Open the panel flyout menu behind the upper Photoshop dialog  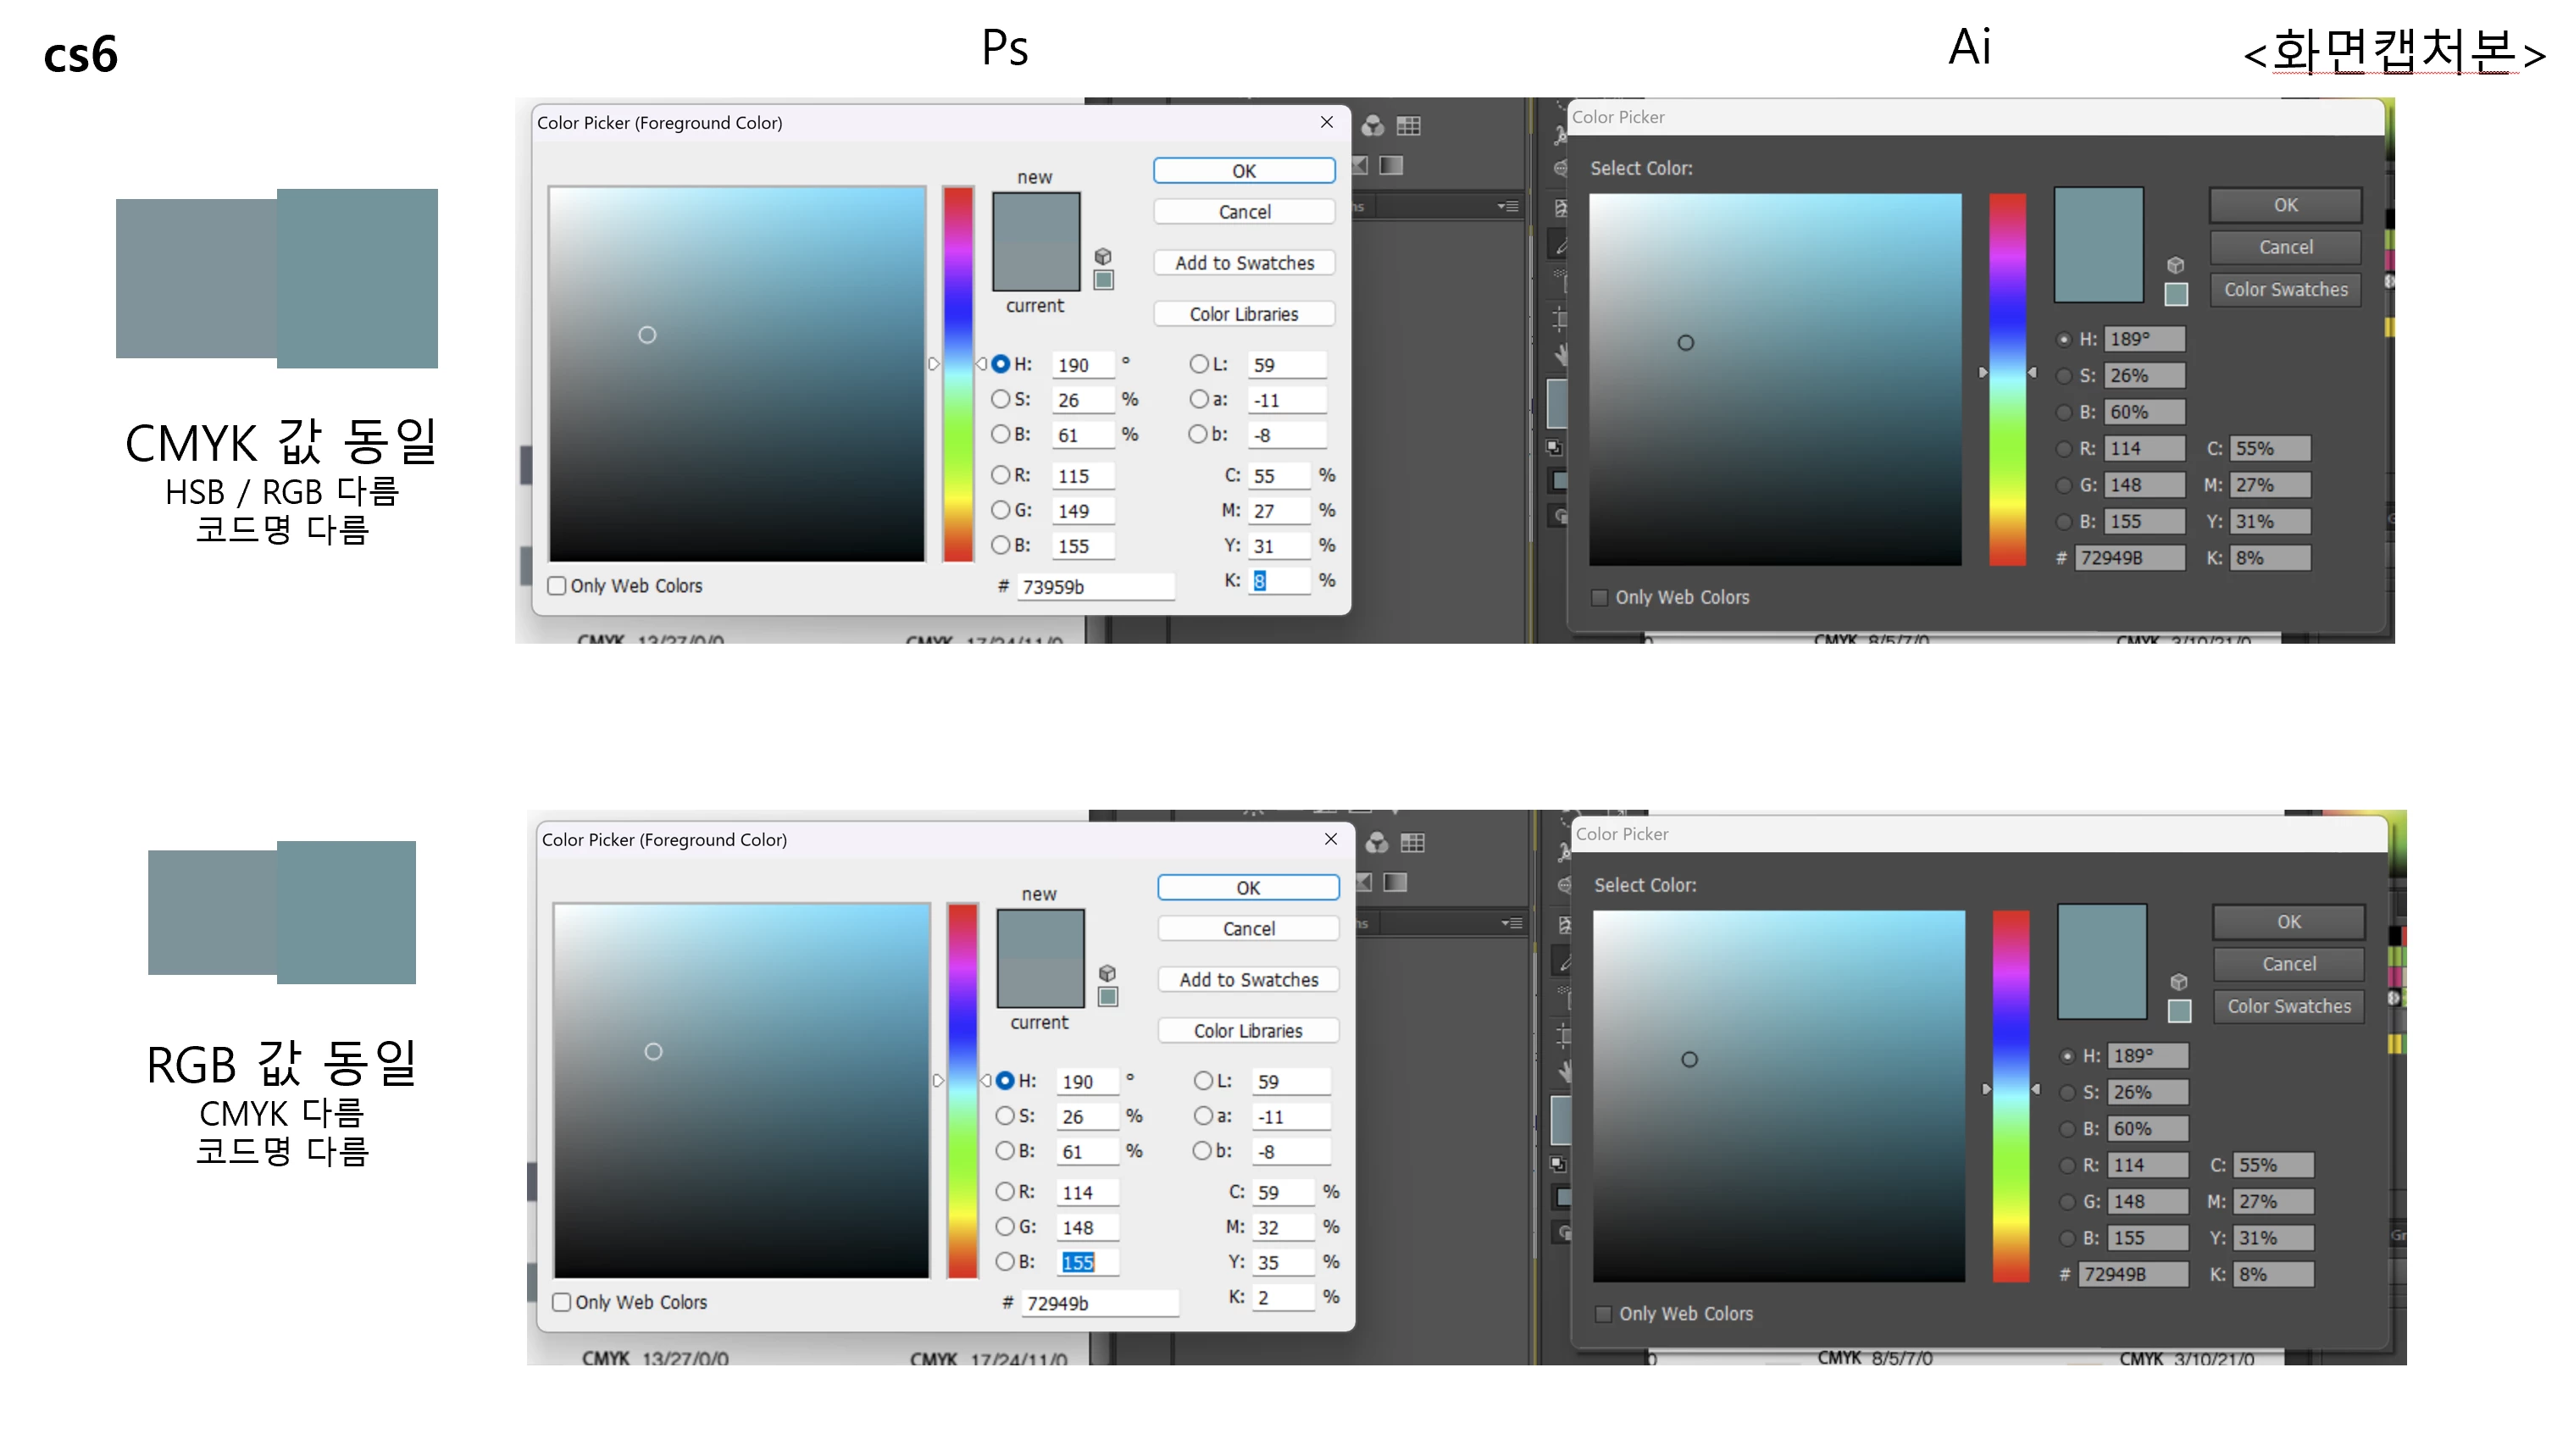[1508, 207]
